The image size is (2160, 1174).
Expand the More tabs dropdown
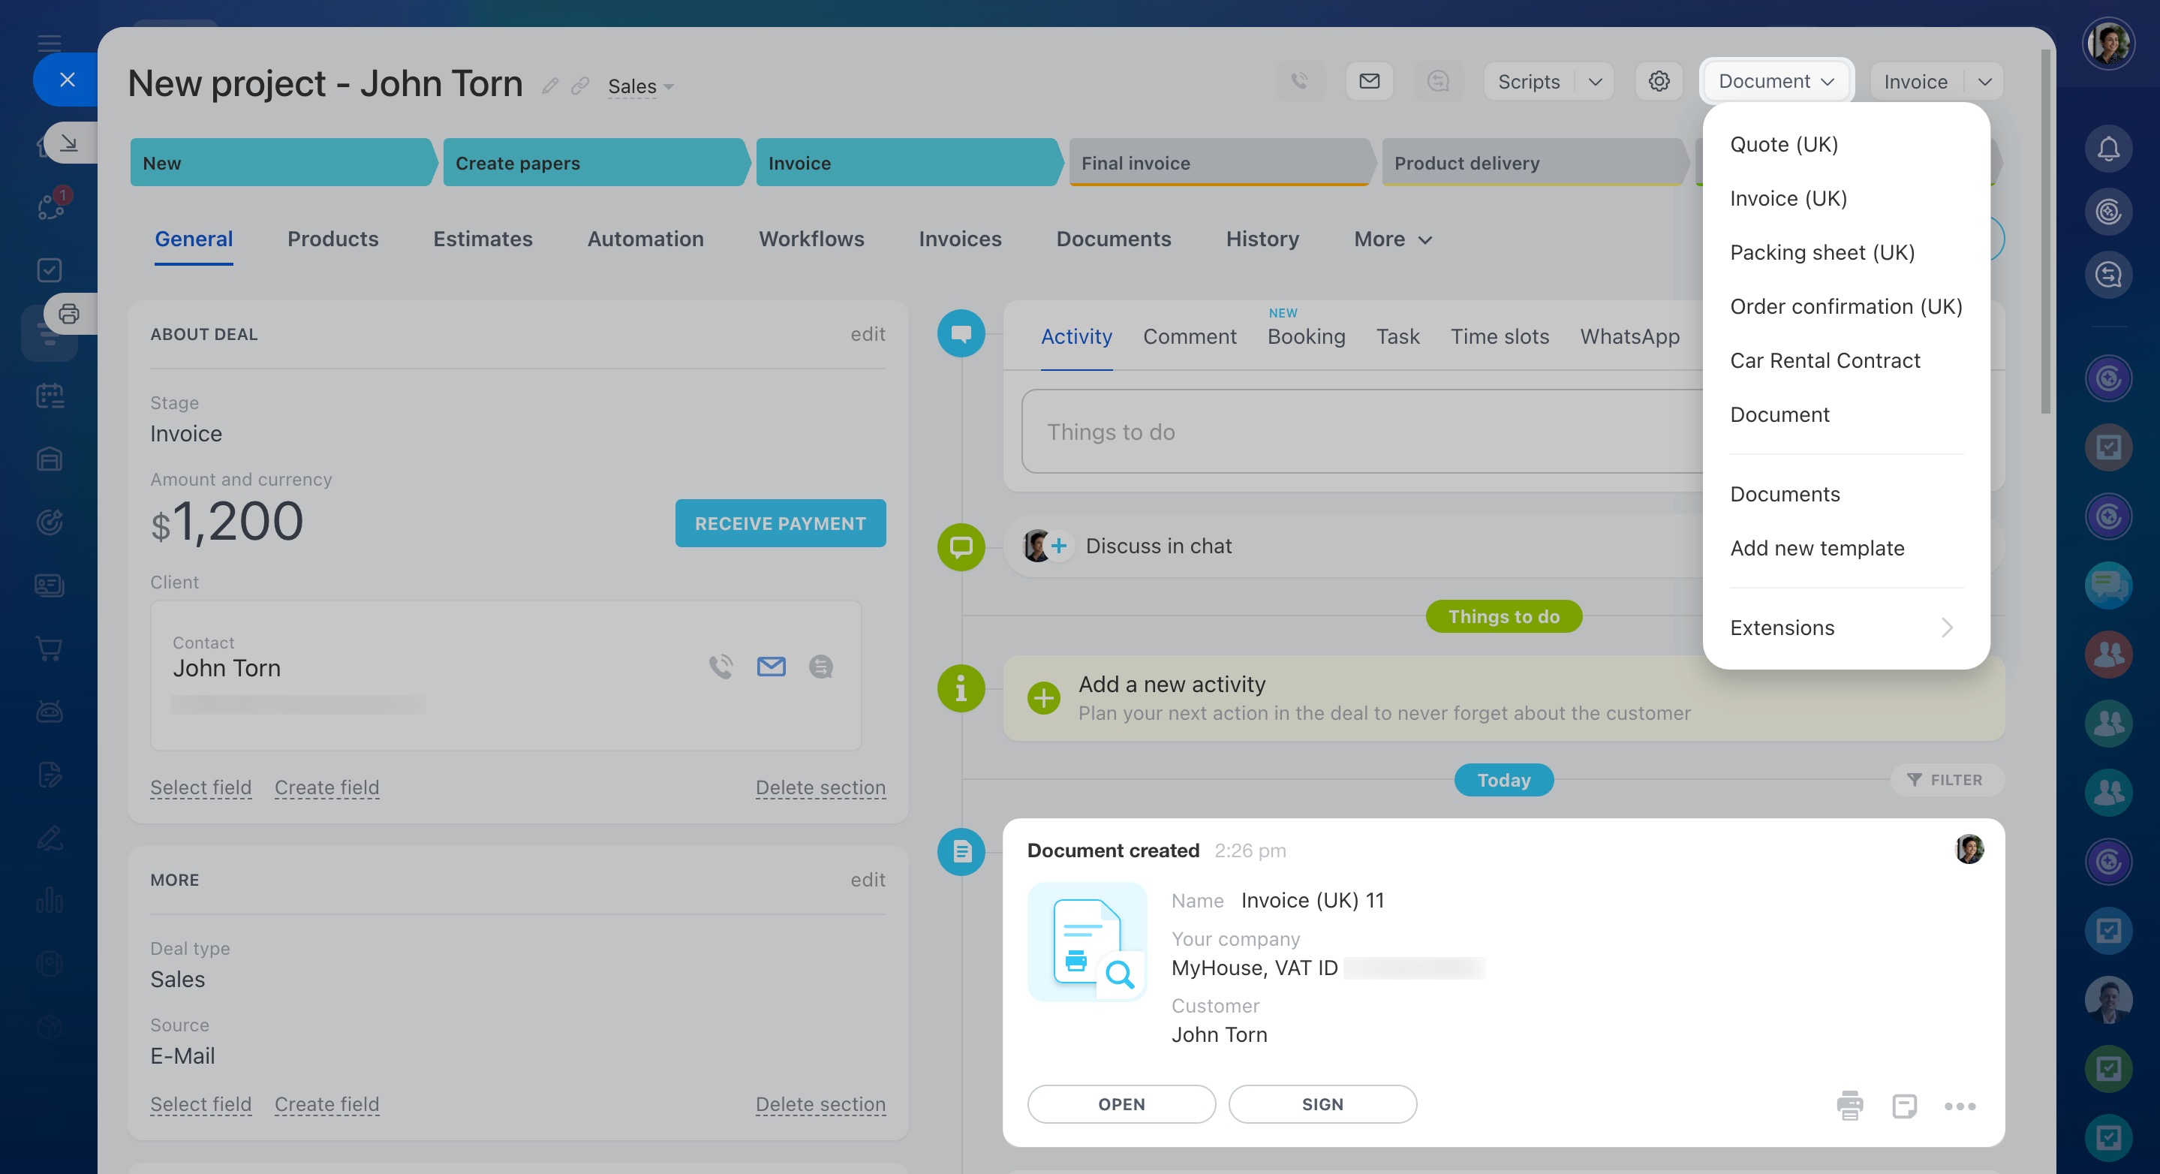[1393, 239]
